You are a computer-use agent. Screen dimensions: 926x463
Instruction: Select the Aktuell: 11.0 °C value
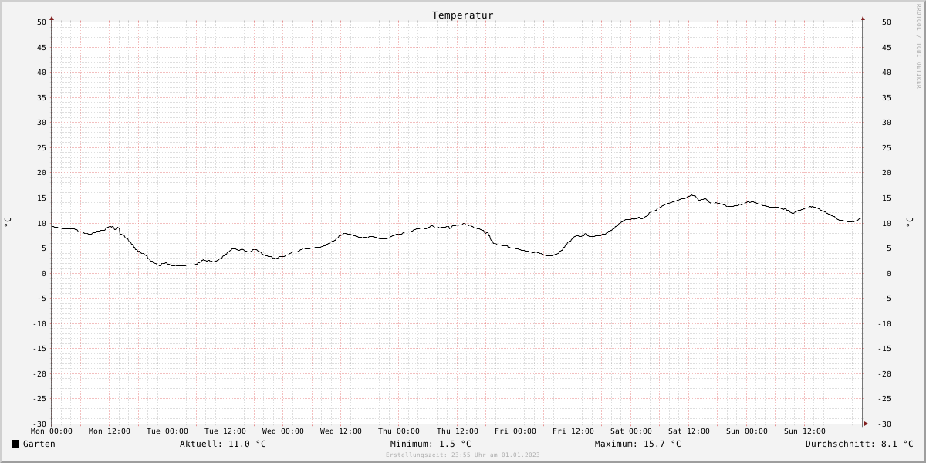223,444
